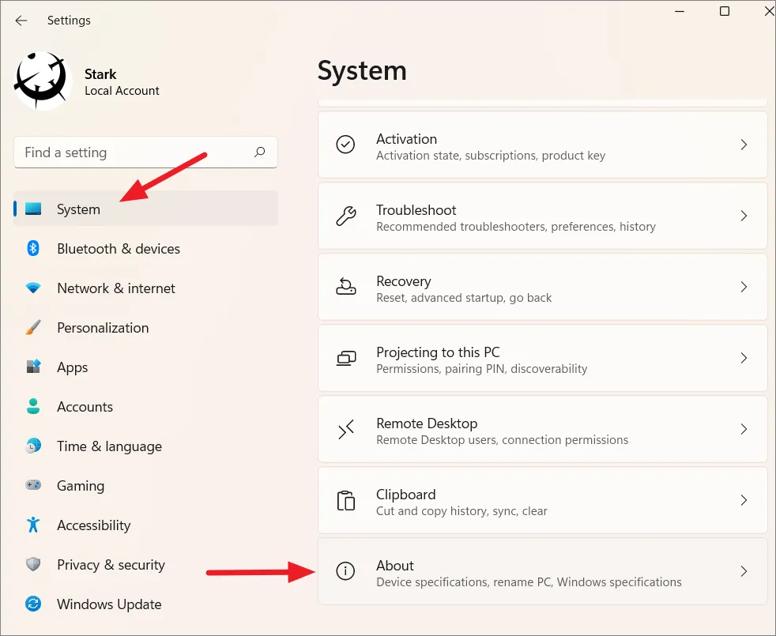Image resolution: width=776 pixels, height=636 pixels.
Task: Expand Remote Desktop chevron arrow
Action: tap(744, 429)
